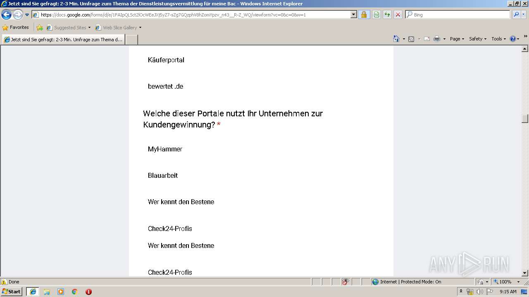Screen dimensions: 529x297
Task: Change zoom level at 100%
Action: pos(502,282)
